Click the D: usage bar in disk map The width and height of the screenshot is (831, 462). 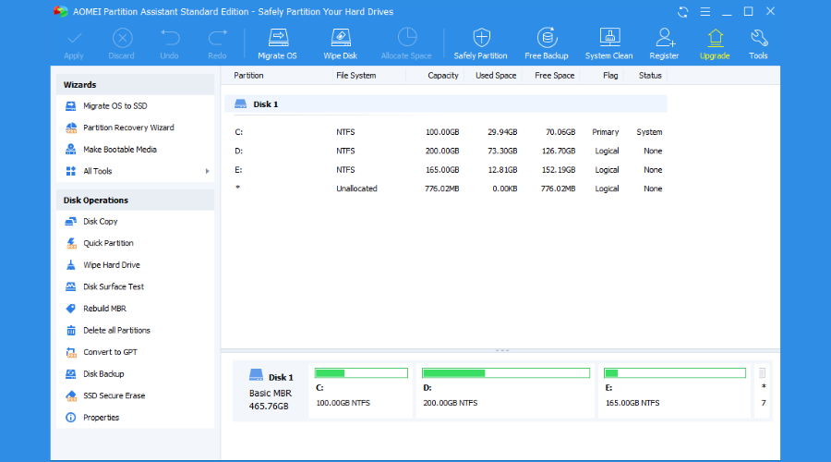pos(506,373)
